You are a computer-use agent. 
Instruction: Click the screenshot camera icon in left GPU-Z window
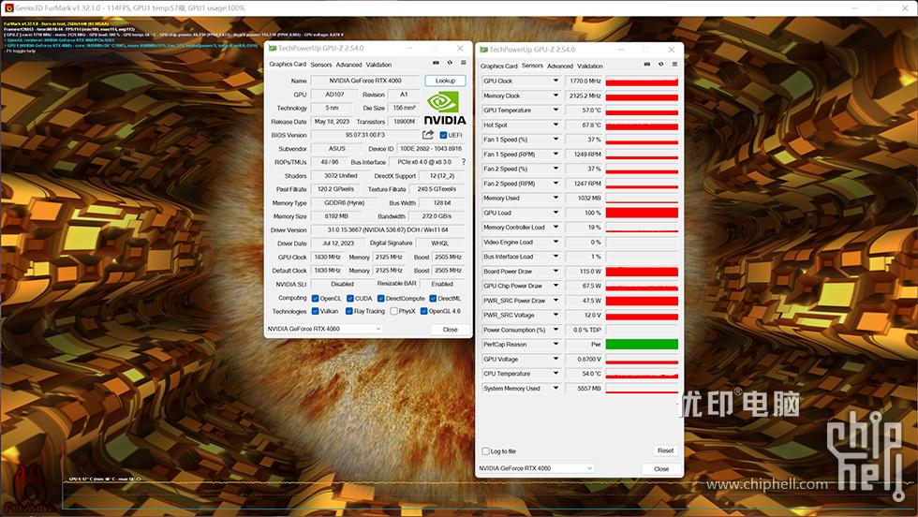[x=436, y=63]
